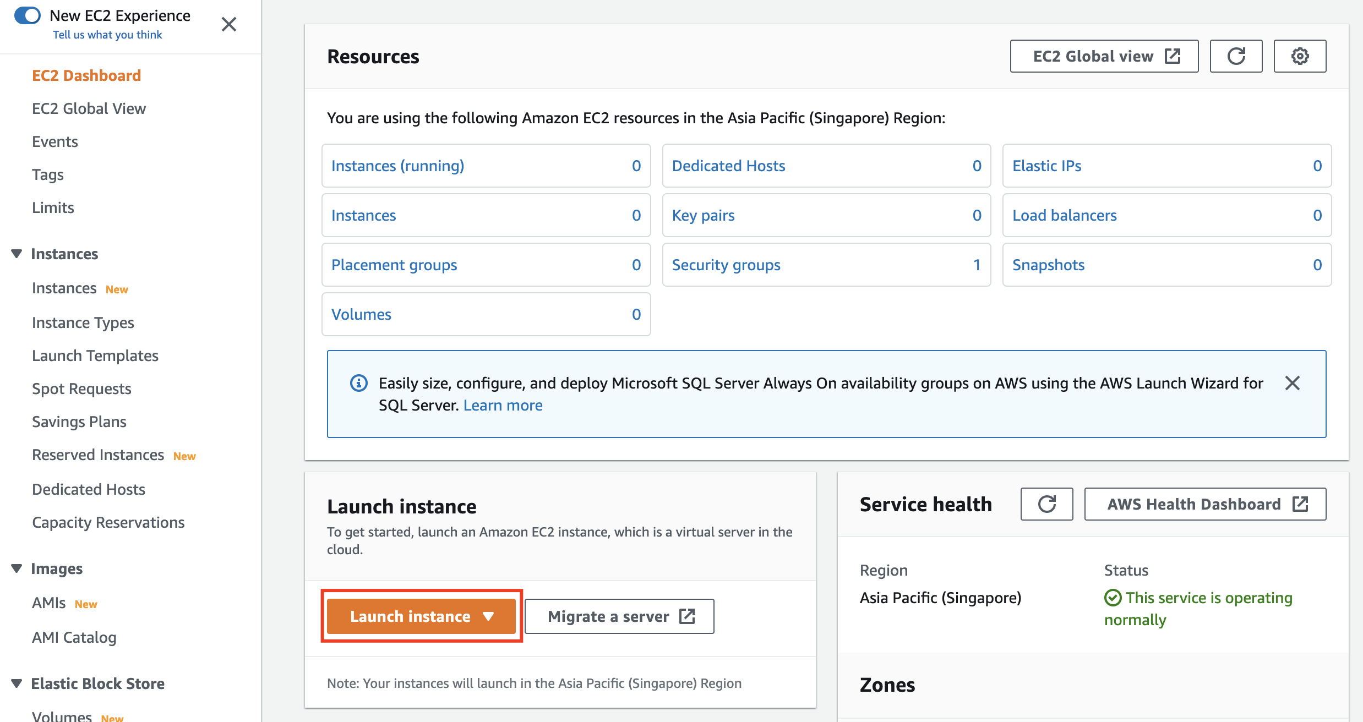
Task: Click the info icon in SQL Server banner
Action: (359, 383)
